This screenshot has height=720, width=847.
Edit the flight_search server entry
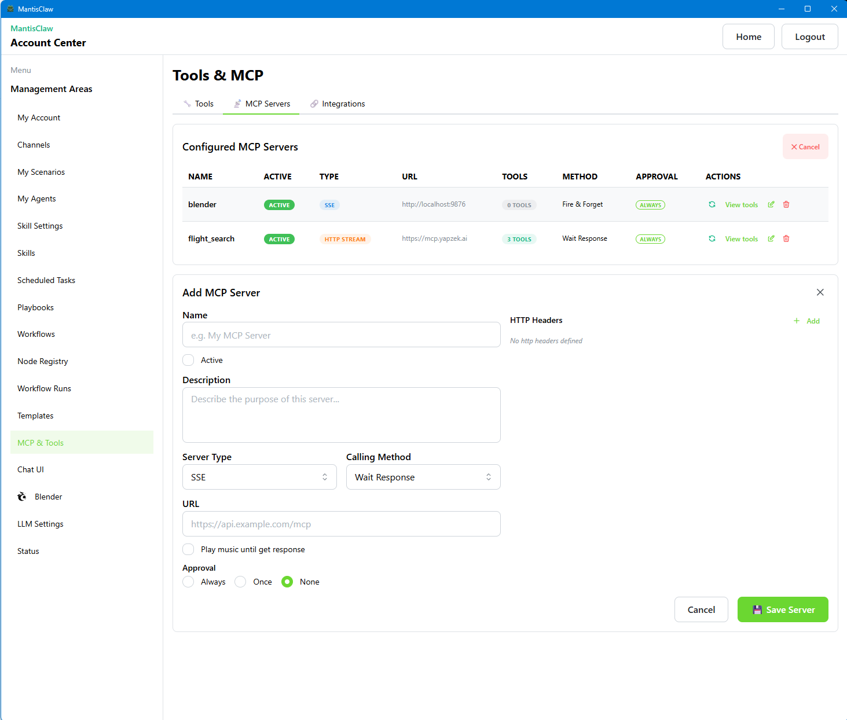click(771, 238)
